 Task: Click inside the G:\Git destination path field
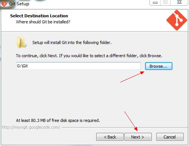point(79,66)
